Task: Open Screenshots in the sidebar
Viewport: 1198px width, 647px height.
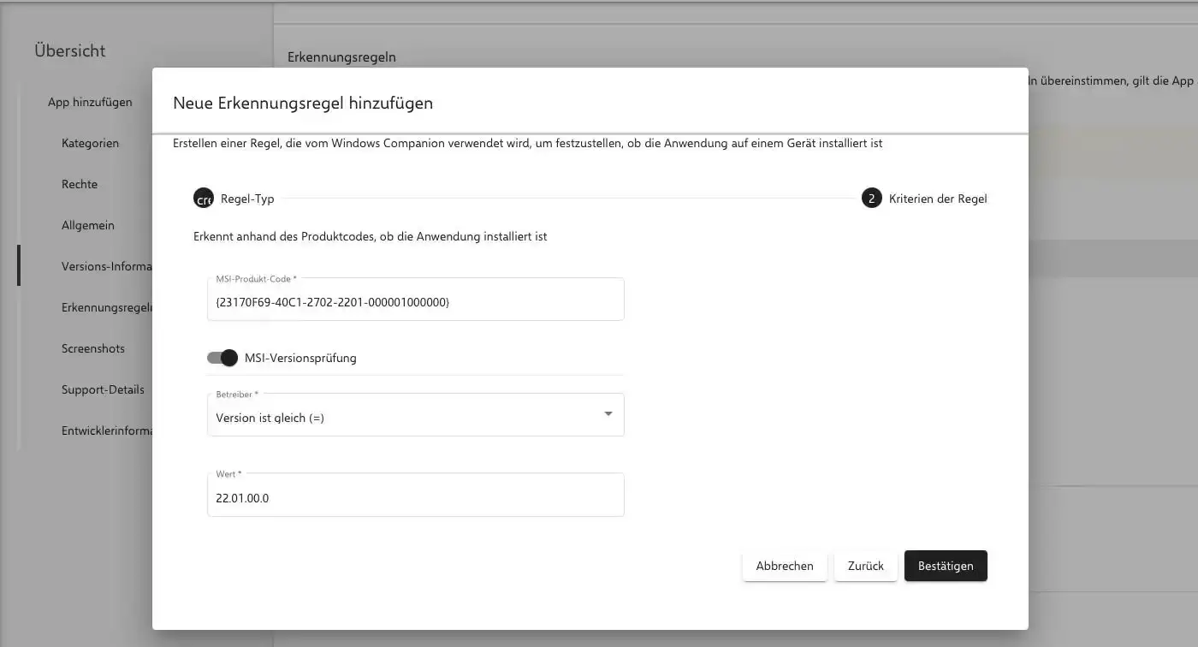Action: (x=92, y=348)
